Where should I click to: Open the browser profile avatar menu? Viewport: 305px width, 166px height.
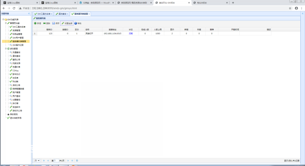pyautogui.click(x=297, y=8)
